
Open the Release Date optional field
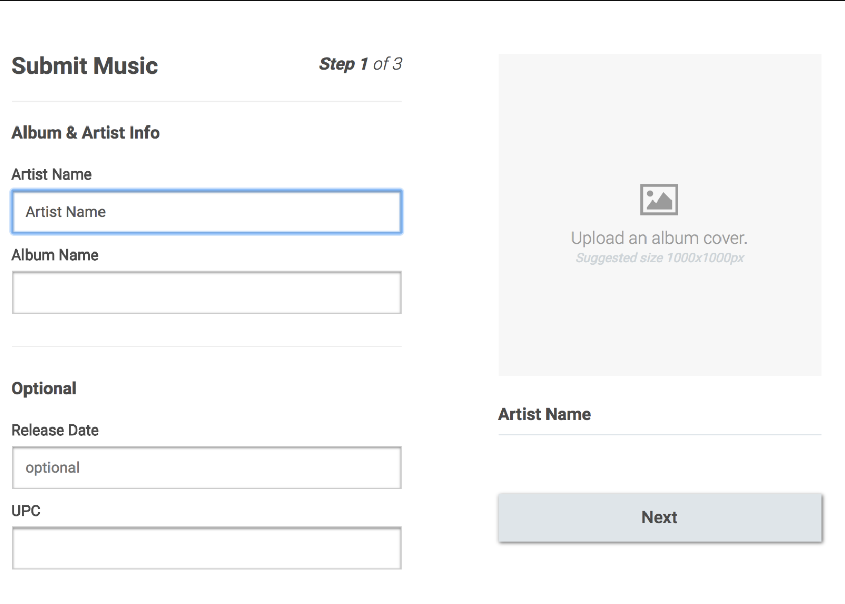[207, 468]
